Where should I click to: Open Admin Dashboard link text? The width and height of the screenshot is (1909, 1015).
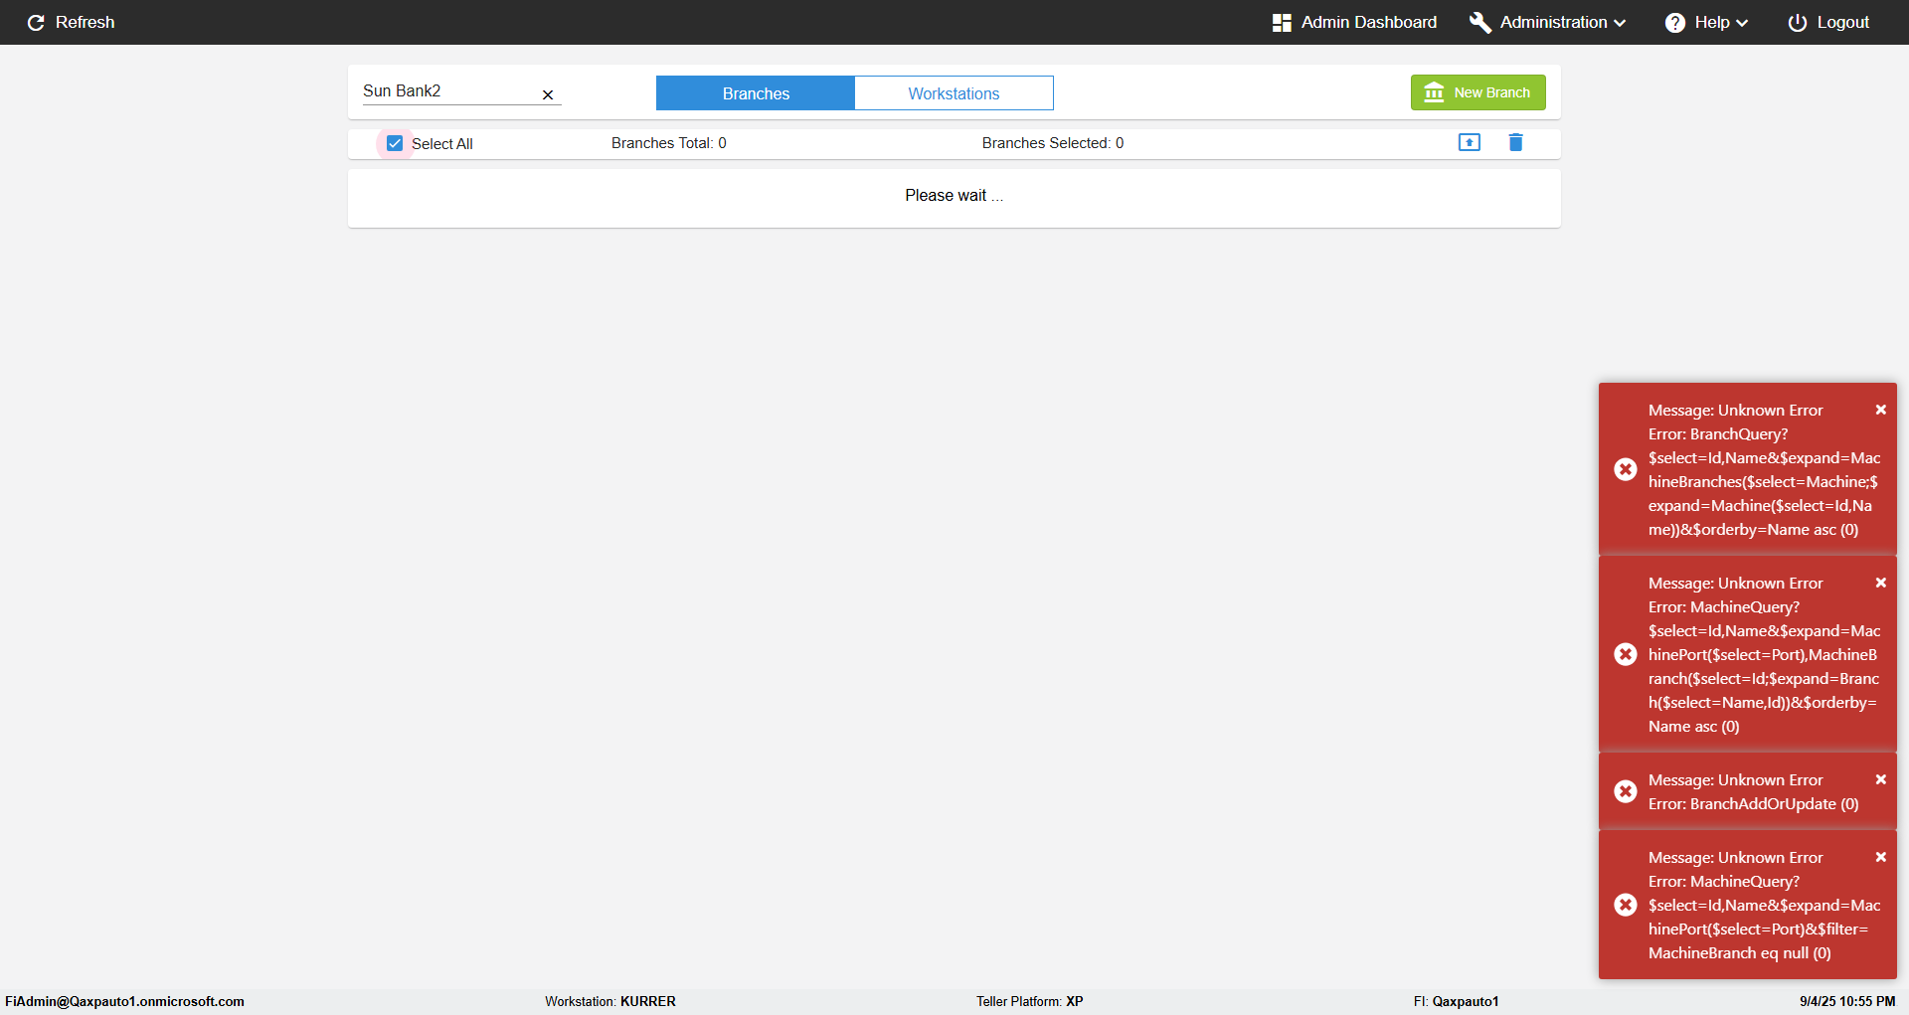coord(1369,22)
